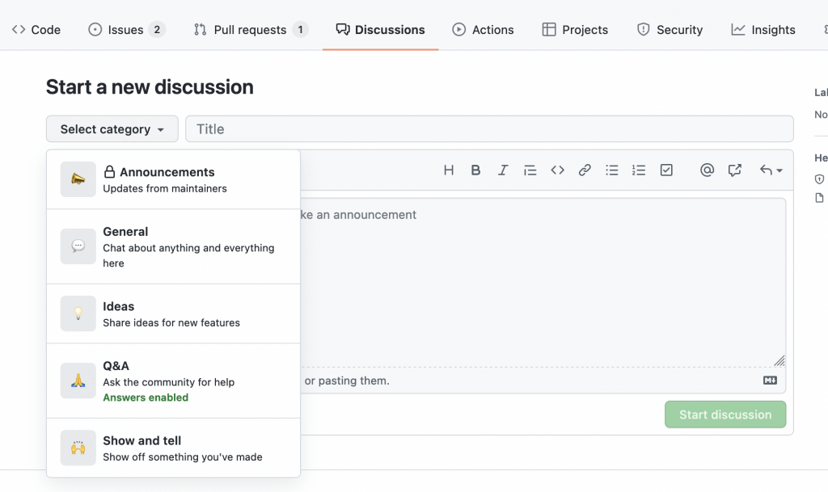Click the Markdown supported icon
The height and width of the screenshot is (492, 828).
(x=770, y=381)
